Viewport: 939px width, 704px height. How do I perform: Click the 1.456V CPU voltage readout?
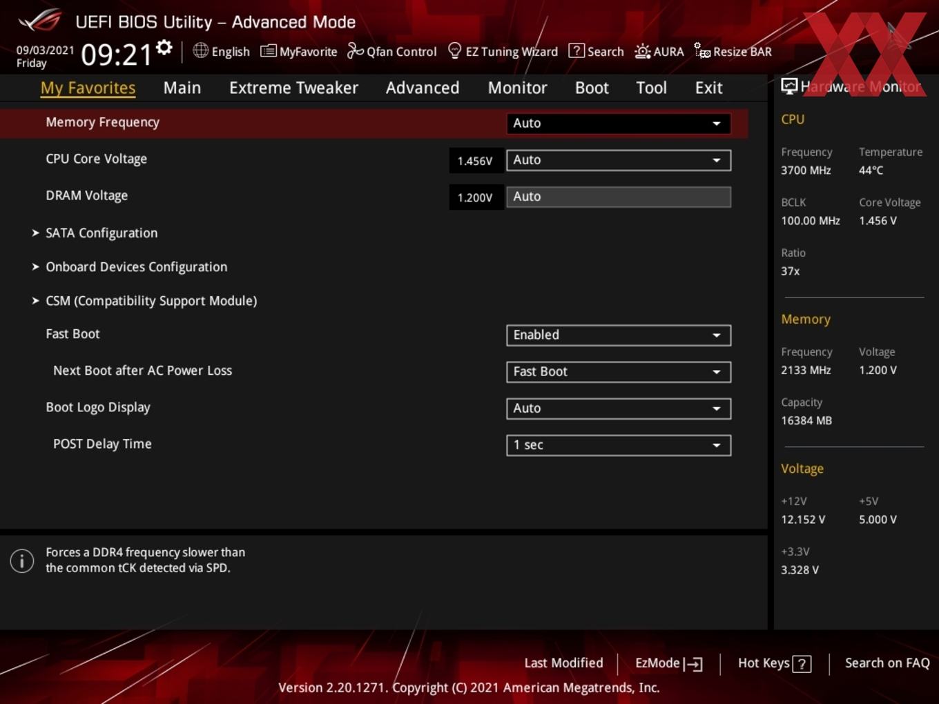[475, 161]
